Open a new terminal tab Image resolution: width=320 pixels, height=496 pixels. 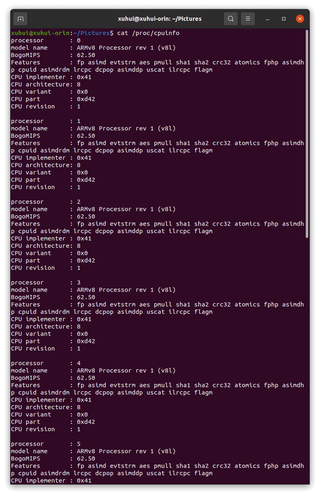pyautogui.click(x=20, y=19)
